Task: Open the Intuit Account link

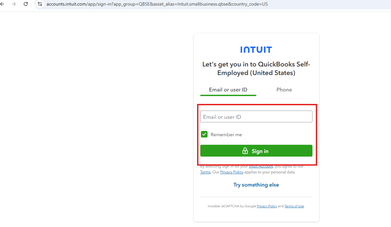Action: [261, 166]
